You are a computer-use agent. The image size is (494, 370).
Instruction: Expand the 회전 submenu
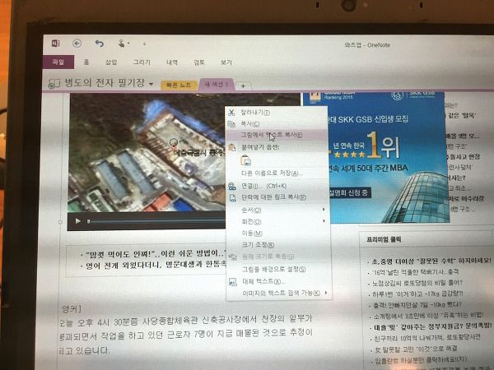[x=278, y=221]
